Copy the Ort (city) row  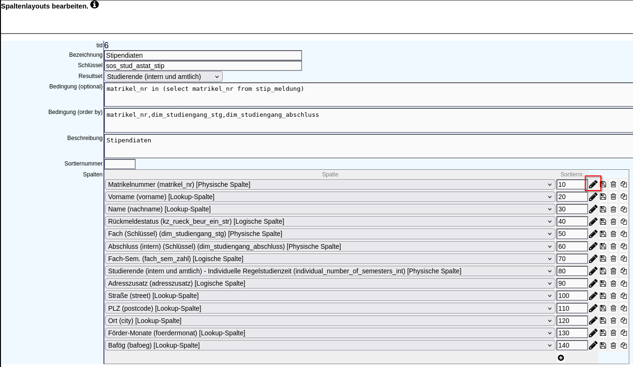(624, 321)
